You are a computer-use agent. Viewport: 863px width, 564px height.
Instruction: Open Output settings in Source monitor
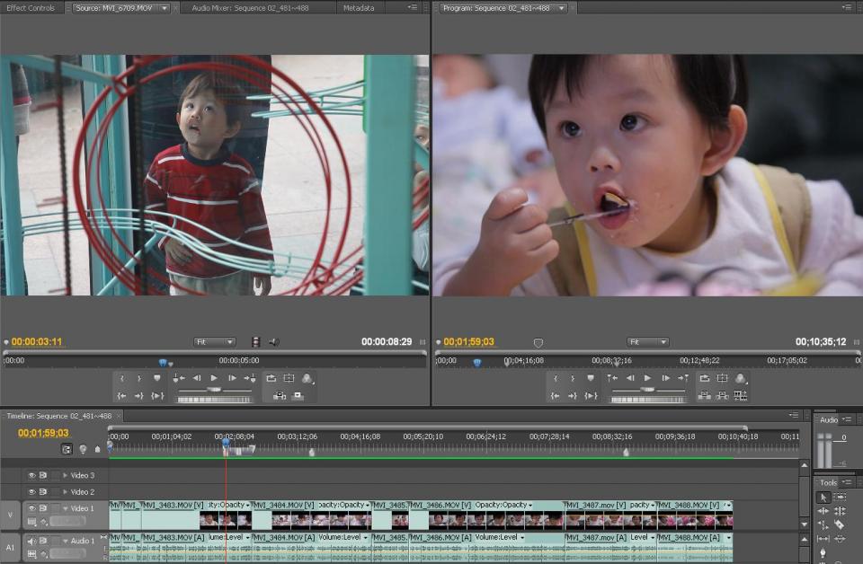point(307,378)
